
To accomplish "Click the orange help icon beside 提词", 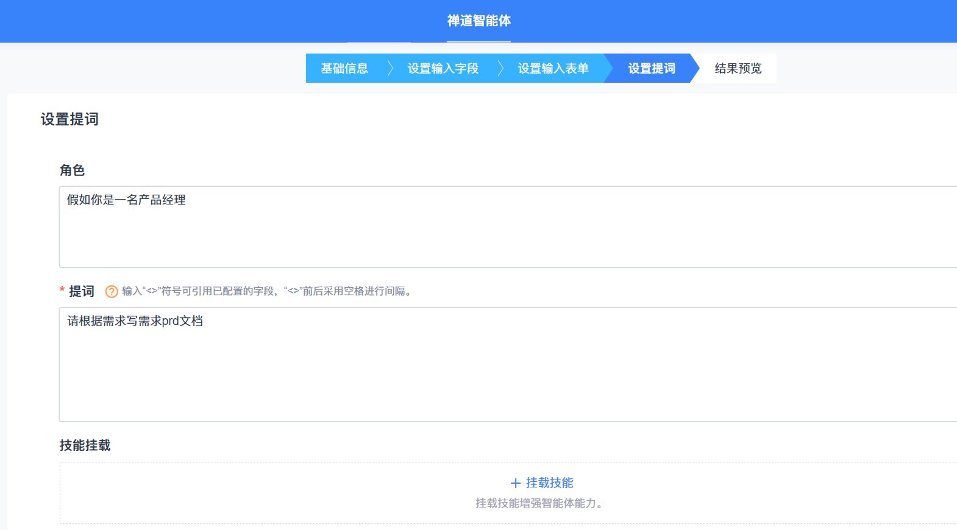I will coord(111,291).
